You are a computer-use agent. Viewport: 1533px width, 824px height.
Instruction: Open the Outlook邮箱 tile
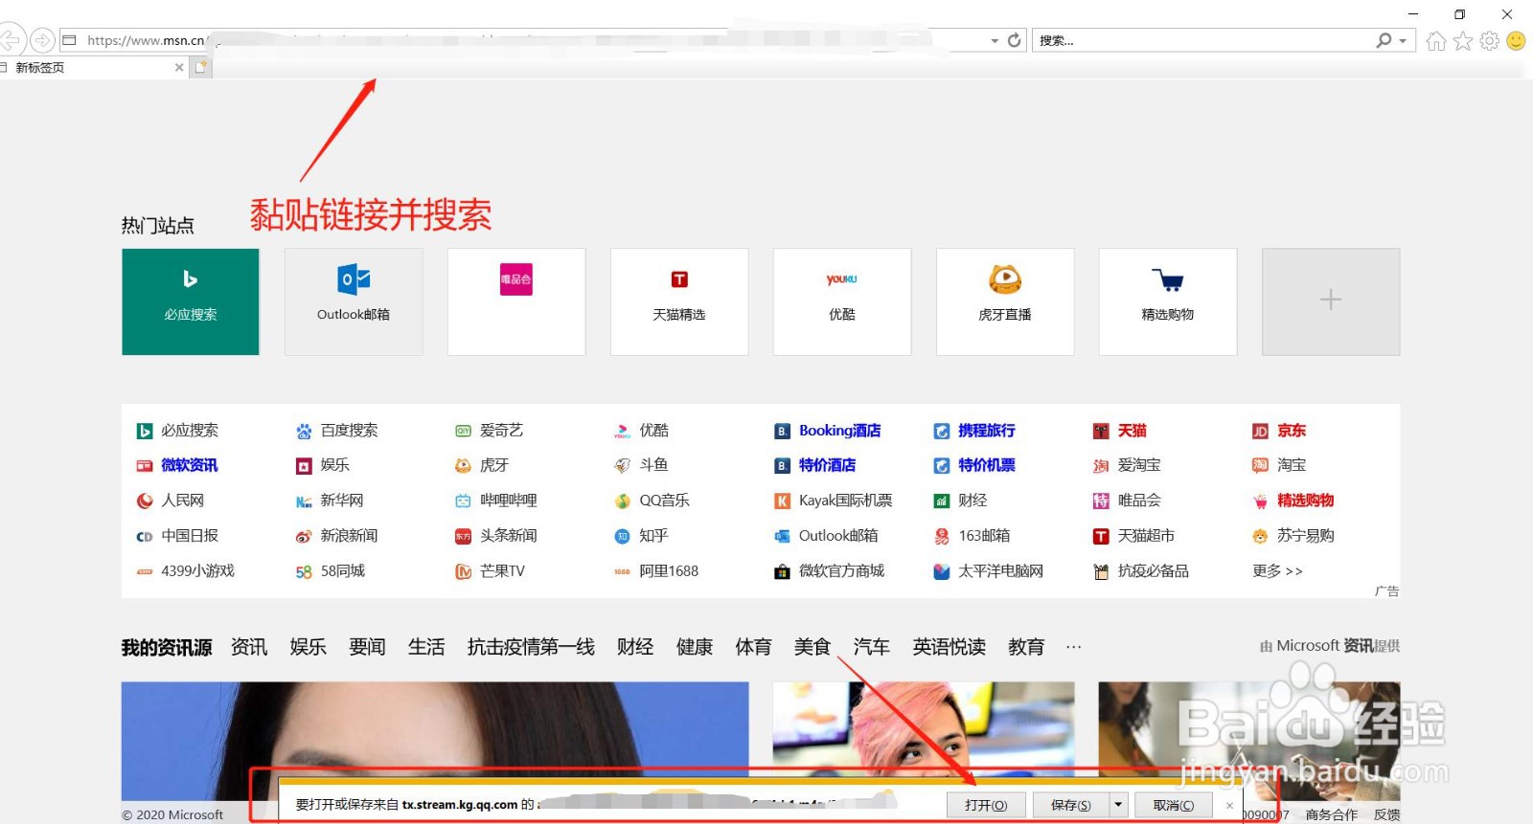coord(354,301)
